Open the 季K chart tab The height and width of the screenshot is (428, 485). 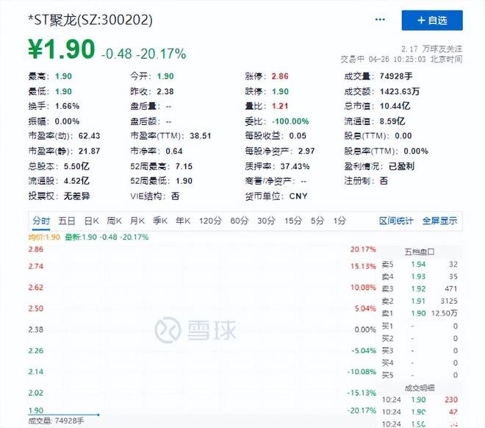pyautogui.click(x=160, y=221)
